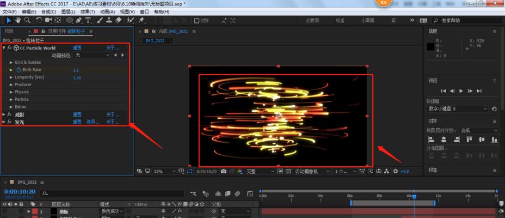This screenshot has height=218, width=505.
Task: Open 选项 for 发光 effect
Action: tap(93, 122)
